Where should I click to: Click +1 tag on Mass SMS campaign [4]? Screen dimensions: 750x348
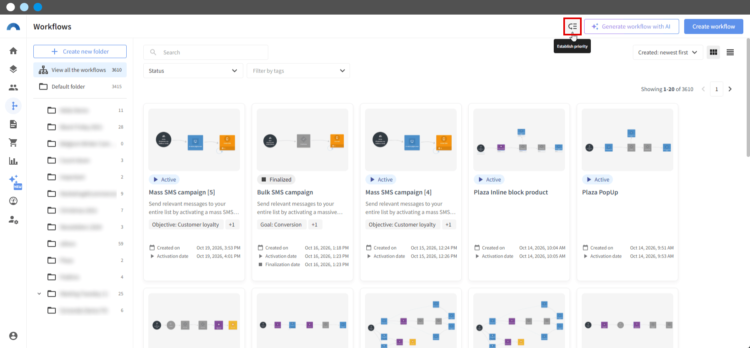448,225
